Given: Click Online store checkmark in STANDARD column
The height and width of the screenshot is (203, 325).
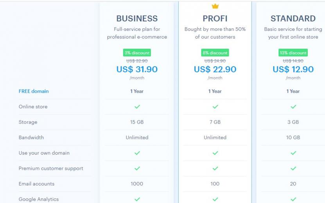Looking at the screenshot, I should click(293, 107).
